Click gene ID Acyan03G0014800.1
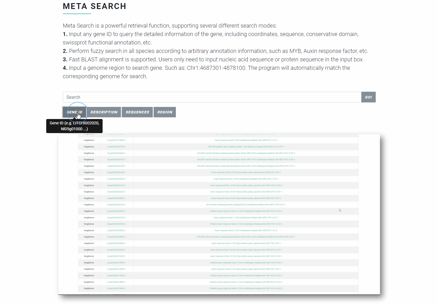 point(116,282)
